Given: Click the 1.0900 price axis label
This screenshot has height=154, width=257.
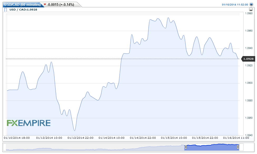Looking at the screenshot, I should pos(249,83).
